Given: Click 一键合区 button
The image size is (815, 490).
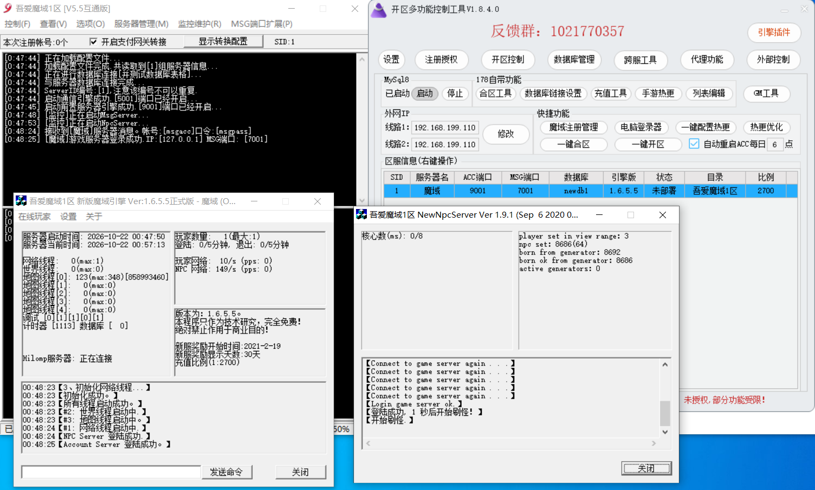Looking at the screenshot, I should (574, 145).
